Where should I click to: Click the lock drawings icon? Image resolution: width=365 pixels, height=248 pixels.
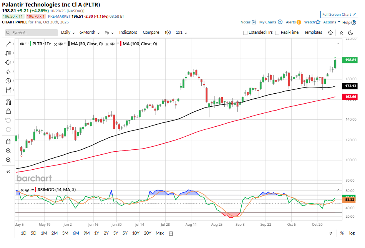coord(8,112)
